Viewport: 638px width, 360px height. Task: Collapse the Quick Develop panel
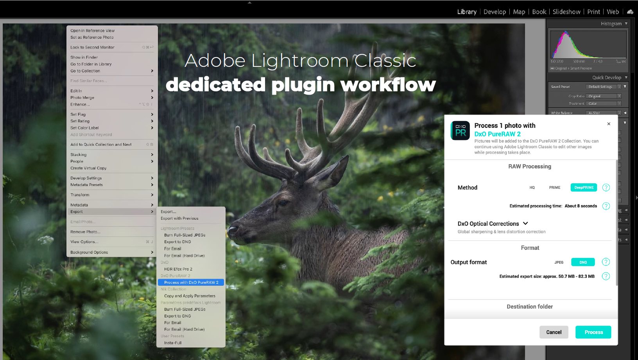pyautogui.click(x=626, y=77)
